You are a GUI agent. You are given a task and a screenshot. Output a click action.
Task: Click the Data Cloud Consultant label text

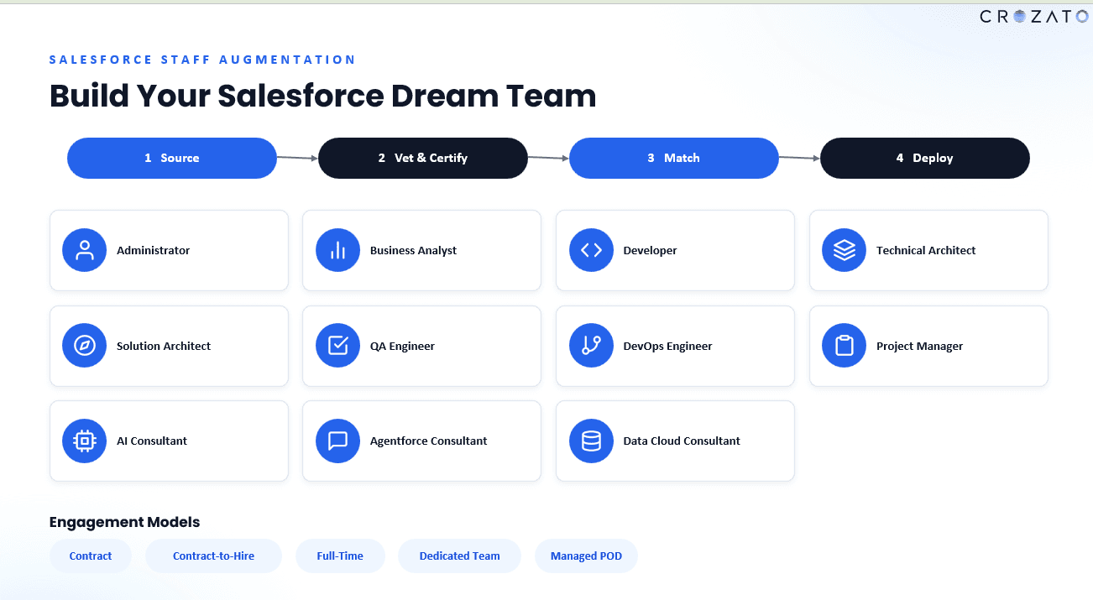point(682,441)
